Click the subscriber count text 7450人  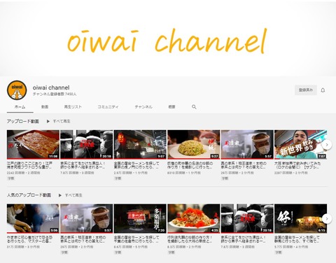55,94
